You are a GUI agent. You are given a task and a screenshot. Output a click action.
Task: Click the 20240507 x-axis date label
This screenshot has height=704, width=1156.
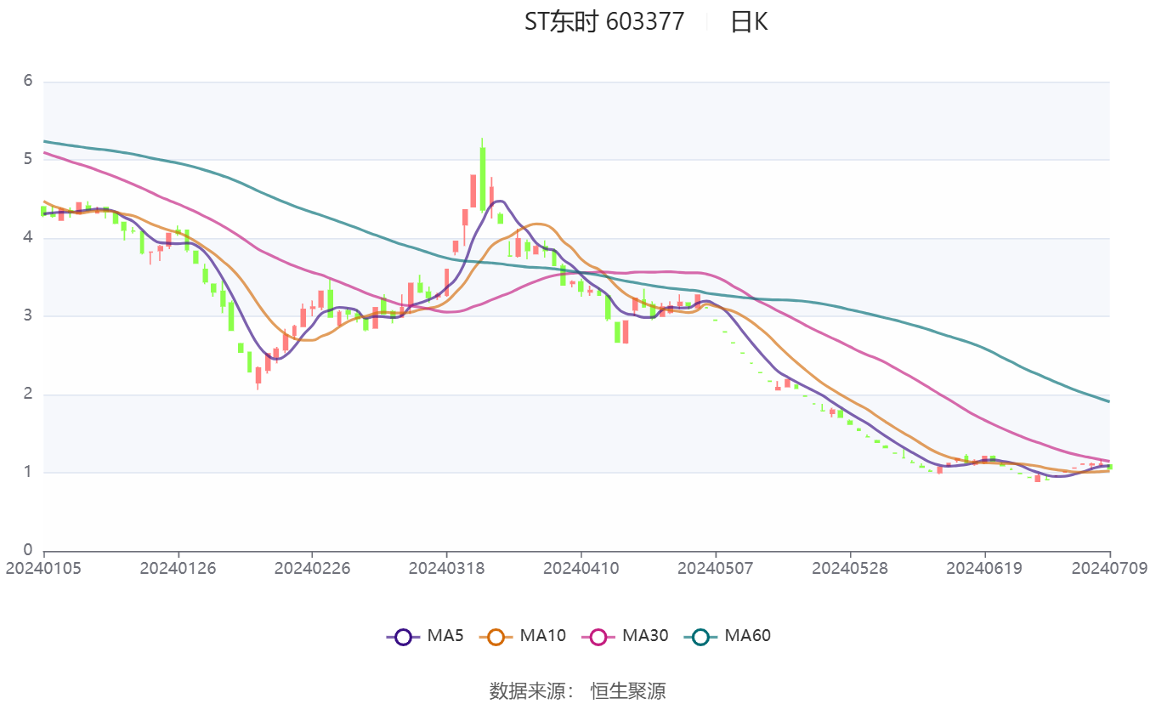click(715, 568)
